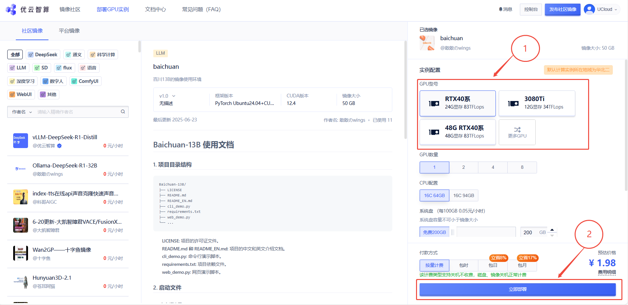Filter by the 深度学习 tag
The height and width of the screenshot is (305, 628).
point(22,81)
